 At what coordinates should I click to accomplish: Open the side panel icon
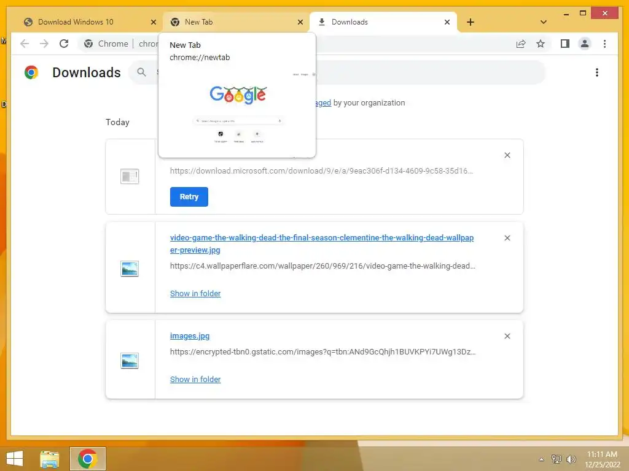click(x=565, y=44)
